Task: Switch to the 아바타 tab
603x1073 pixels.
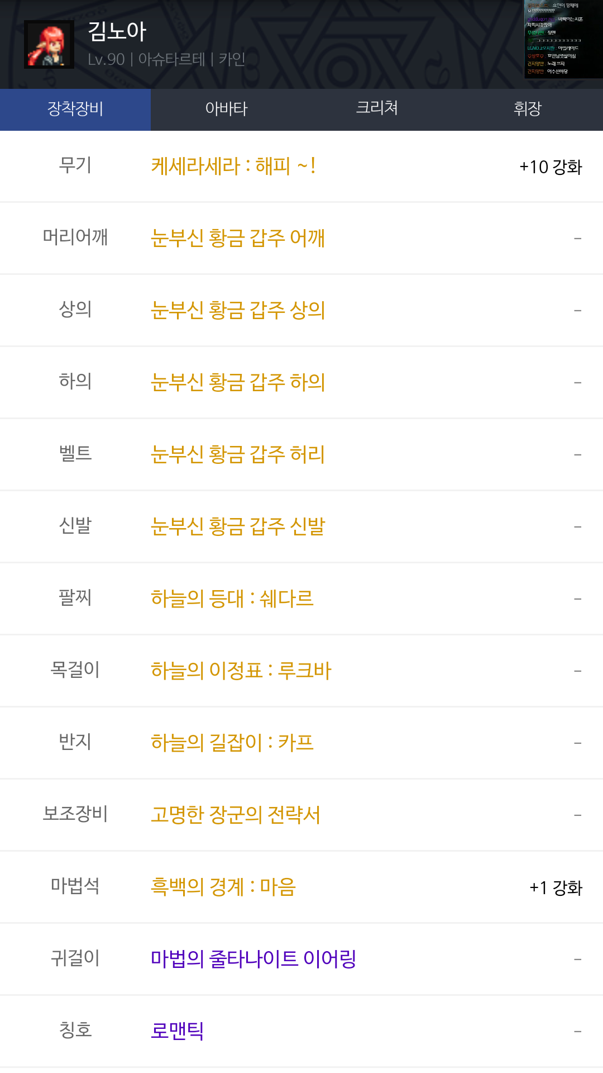Action: (226, 109)
